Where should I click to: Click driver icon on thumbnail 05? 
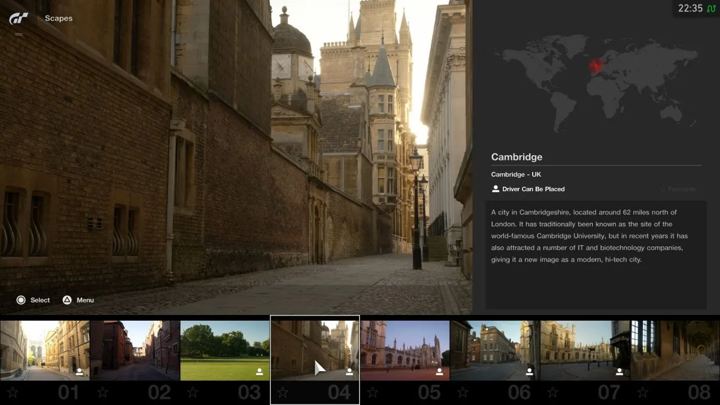[x=439, y=372]
